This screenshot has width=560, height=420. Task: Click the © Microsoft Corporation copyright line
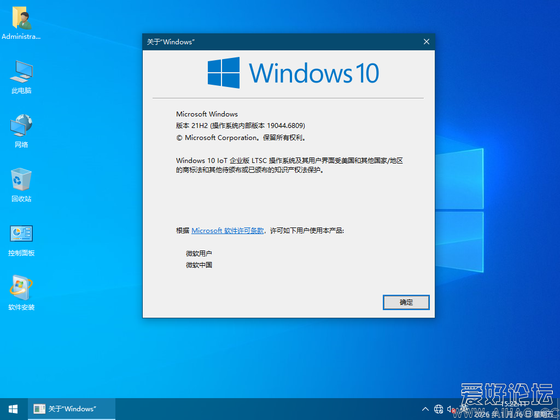[241, 137]
